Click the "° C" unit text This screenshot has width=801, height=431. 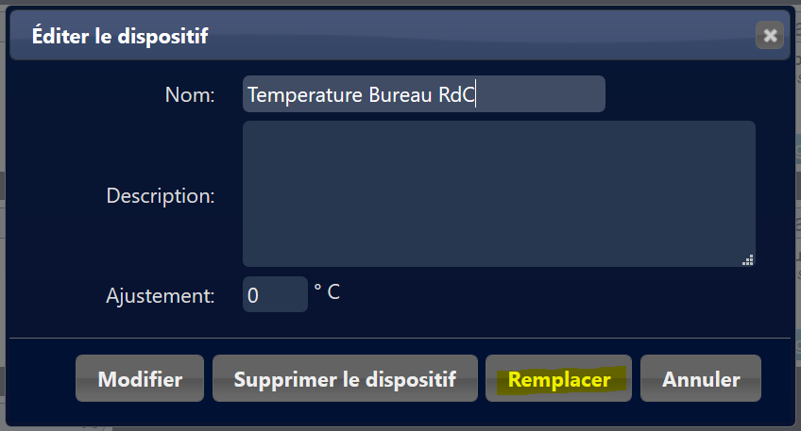point(327,292)
